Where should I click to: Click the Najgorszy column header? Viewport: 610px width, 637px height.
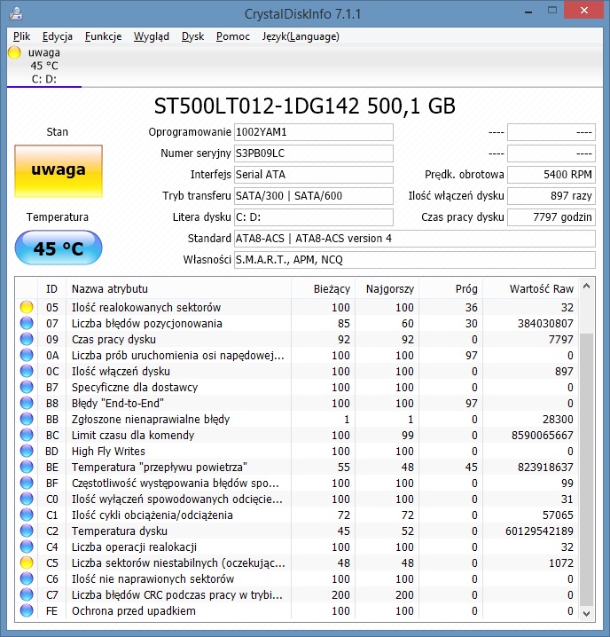pos(387,289)
